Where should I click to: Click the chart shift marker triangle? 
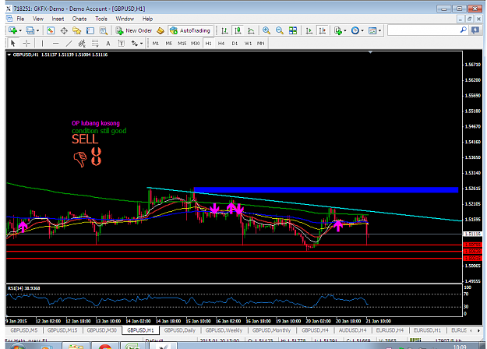[370, 52]
